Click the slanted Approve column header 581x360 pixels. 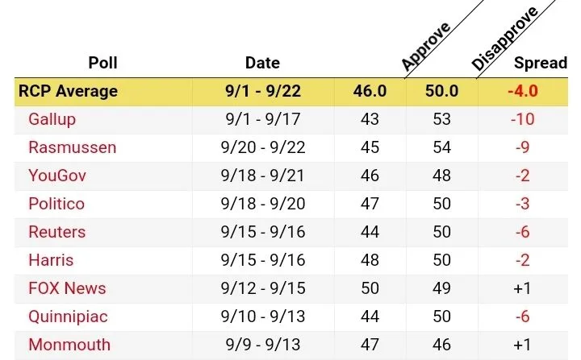(x=425, y=48)
